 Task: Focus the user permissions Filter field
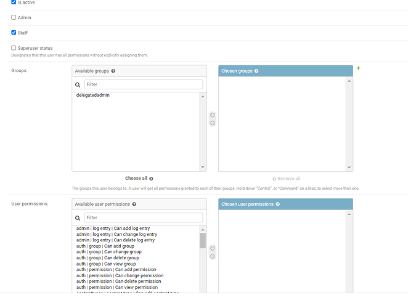pyautogui.click(x=144, y=217)
